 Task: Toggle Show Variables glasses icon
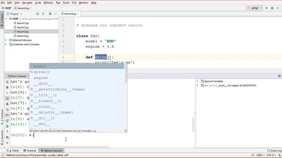pyautogui.click(x=7, y=115)
